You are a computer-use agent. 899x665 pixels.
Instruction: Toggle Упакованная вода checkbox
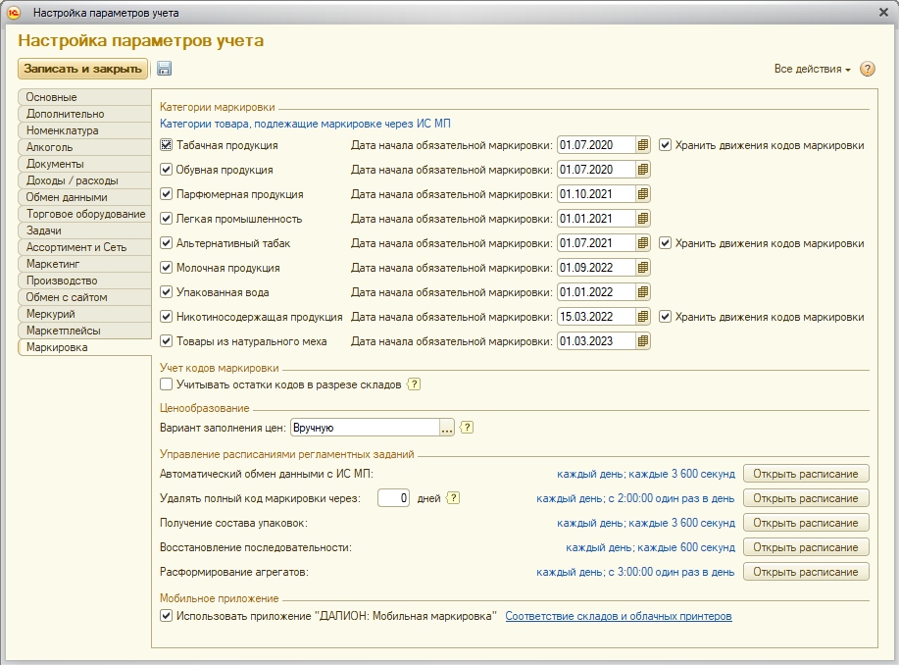pos(166,292)
